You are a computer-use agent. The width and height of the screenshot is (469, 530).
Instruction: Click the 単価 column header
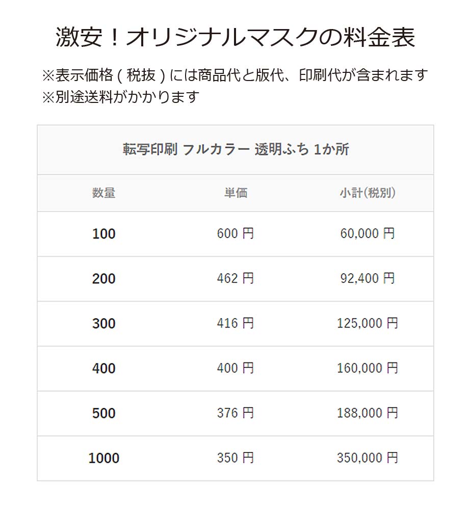(x=236, y=193)
